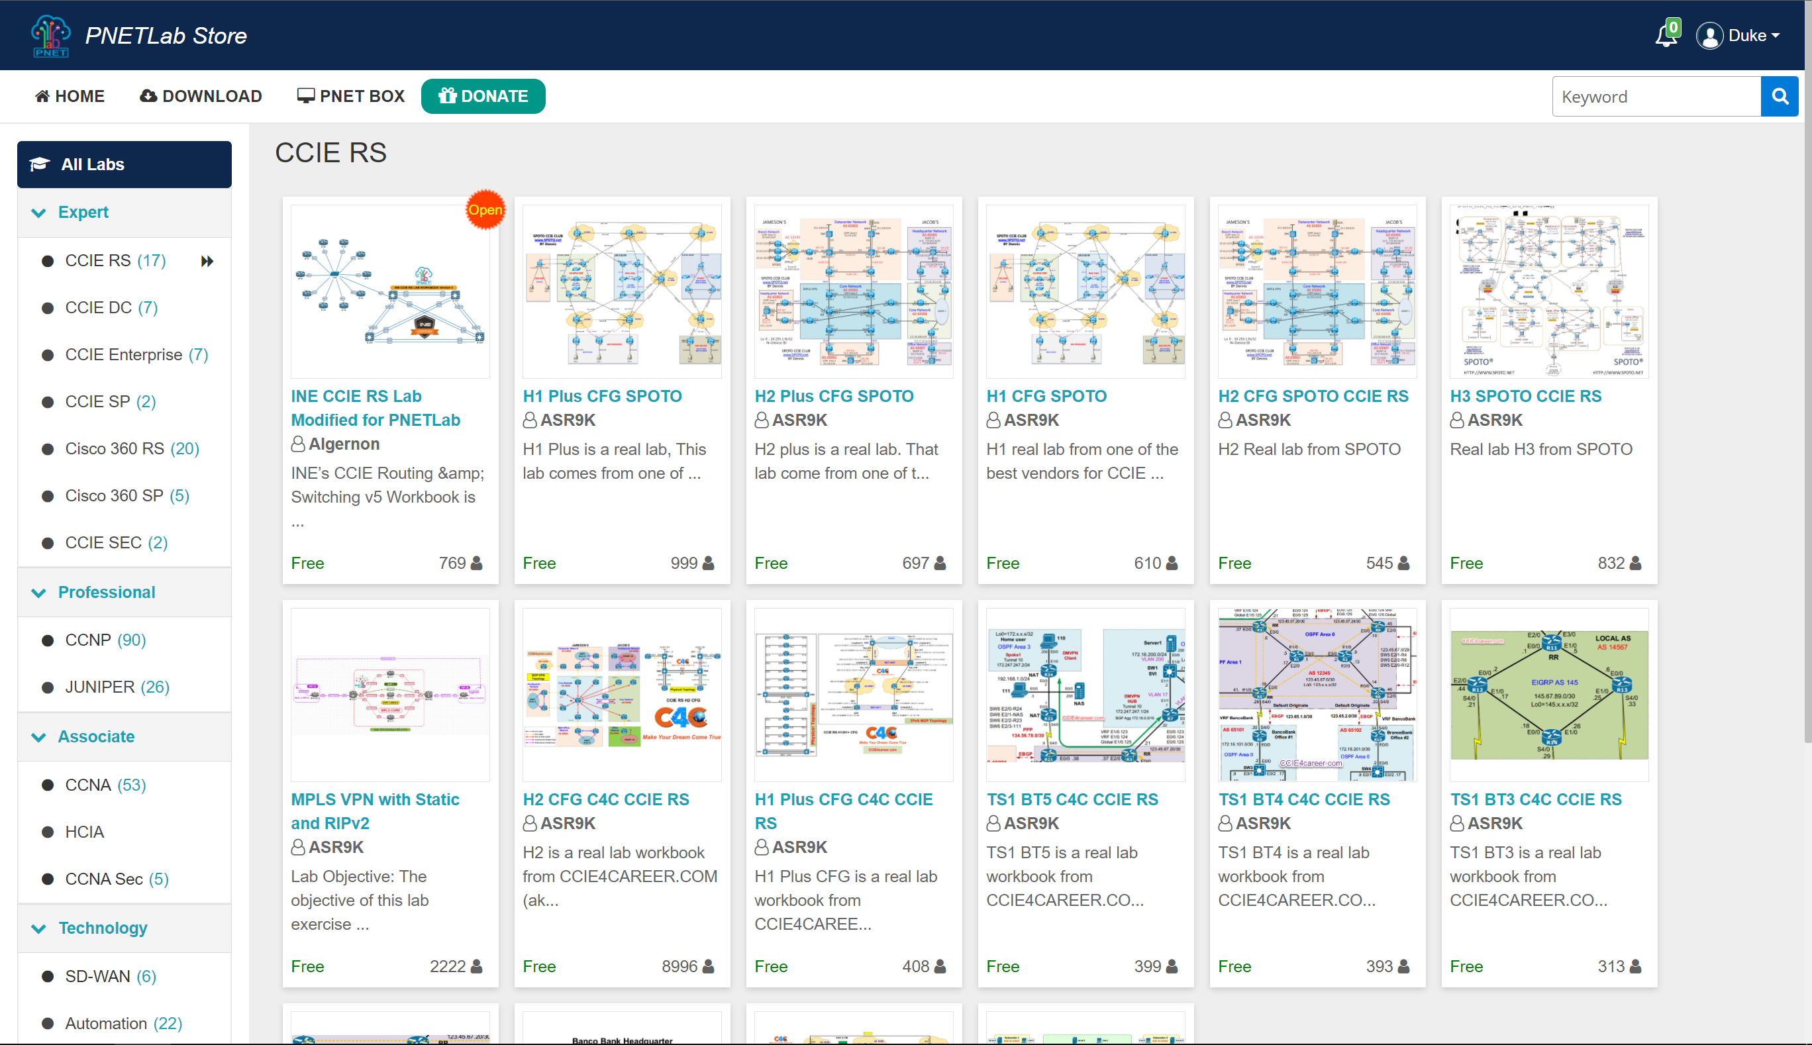Open INE CCIE RS Lab Modified for PNETLab
The width and height of the screenshot is (1812, 1045).
(376, 408)
